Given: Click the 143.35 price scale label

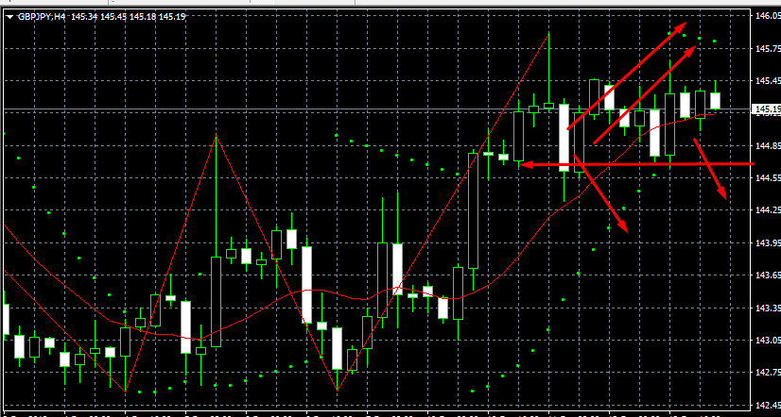Looking at the screenshot, I should pos(768,309).
